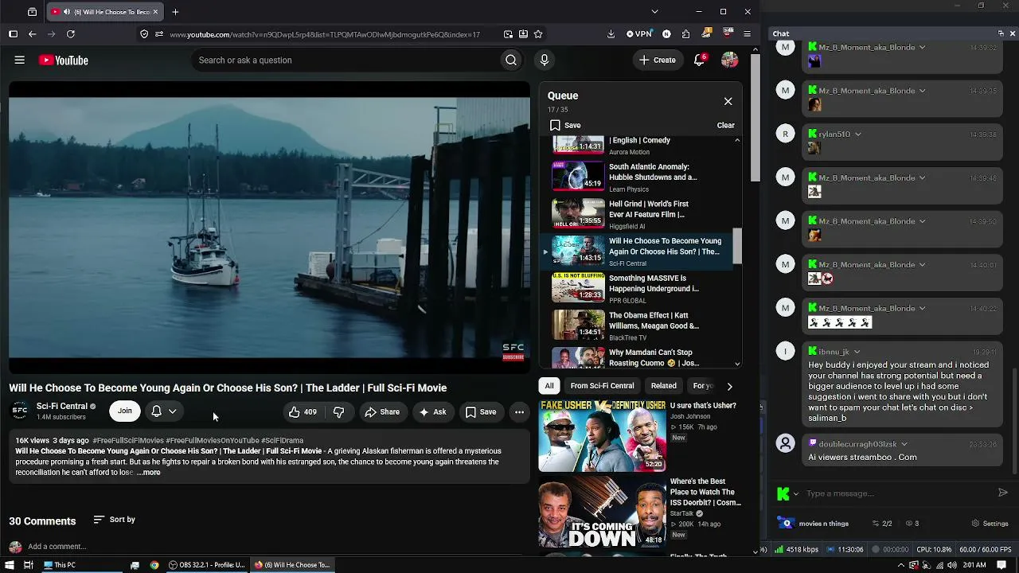Select the Related filter chip
This screenshot has width=1019, height=573.
coord(664,386)
